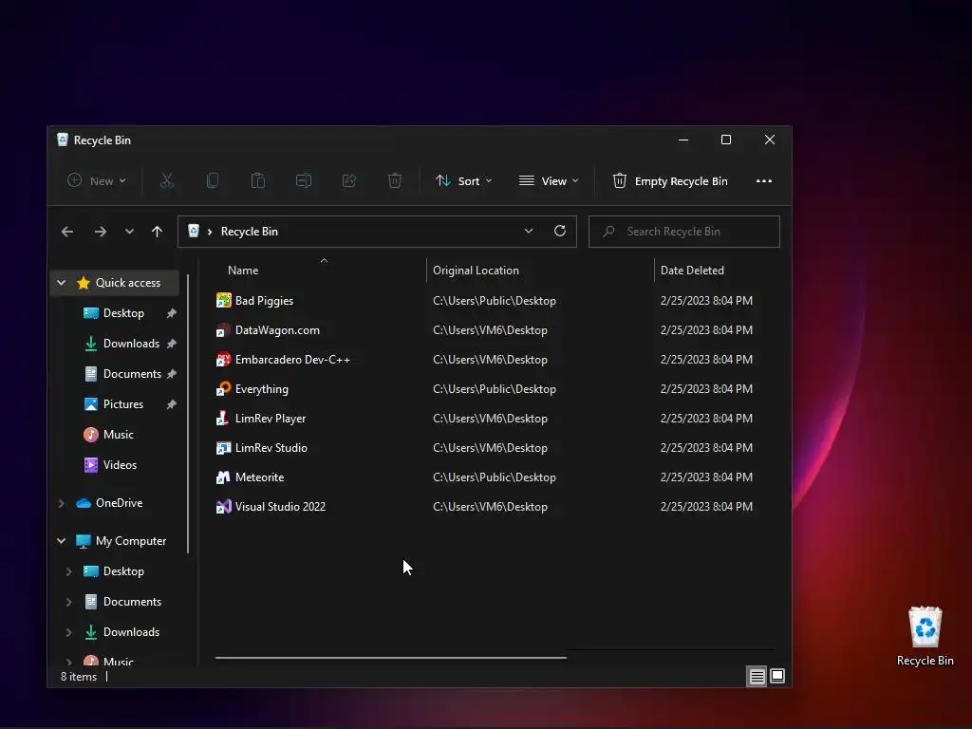Click the Copy icon in toolbar
Image resolution: width=972 pixels, height=729 pixels.
(x=212, y=180)
